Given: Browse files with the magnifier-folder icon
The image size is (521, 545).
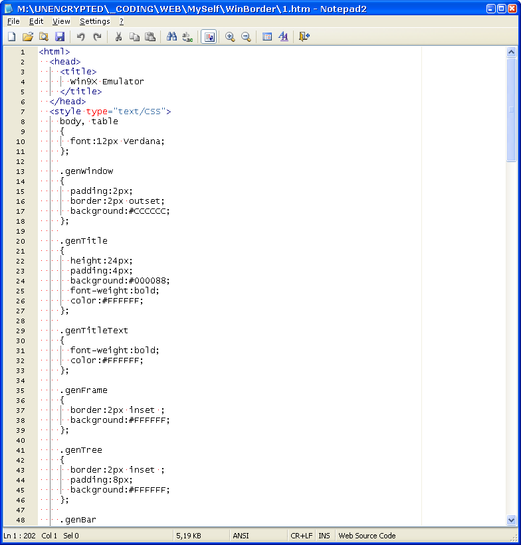Looking at the screenshot, I should (44, 37).
